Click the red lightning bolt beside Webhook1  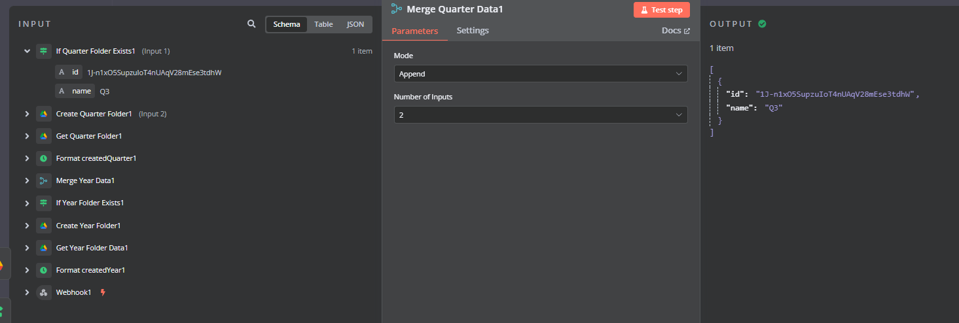click(103, 292)
